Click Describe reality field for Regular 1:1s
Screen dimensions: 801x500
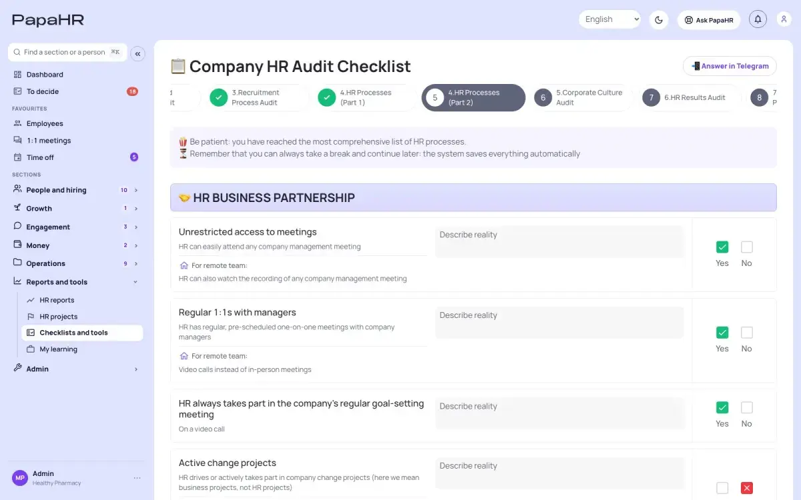point(559,322)
